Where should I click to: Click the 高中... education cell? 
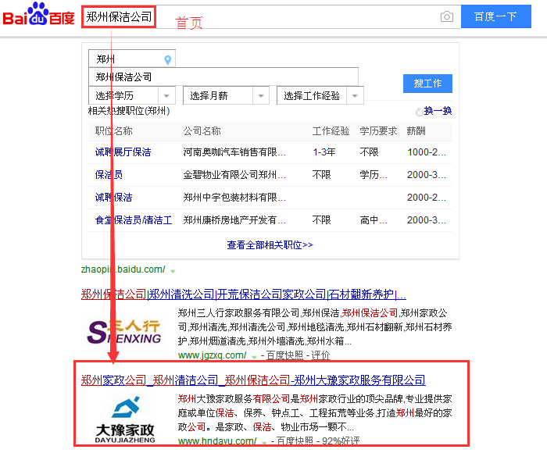click(x=374, y=220)
